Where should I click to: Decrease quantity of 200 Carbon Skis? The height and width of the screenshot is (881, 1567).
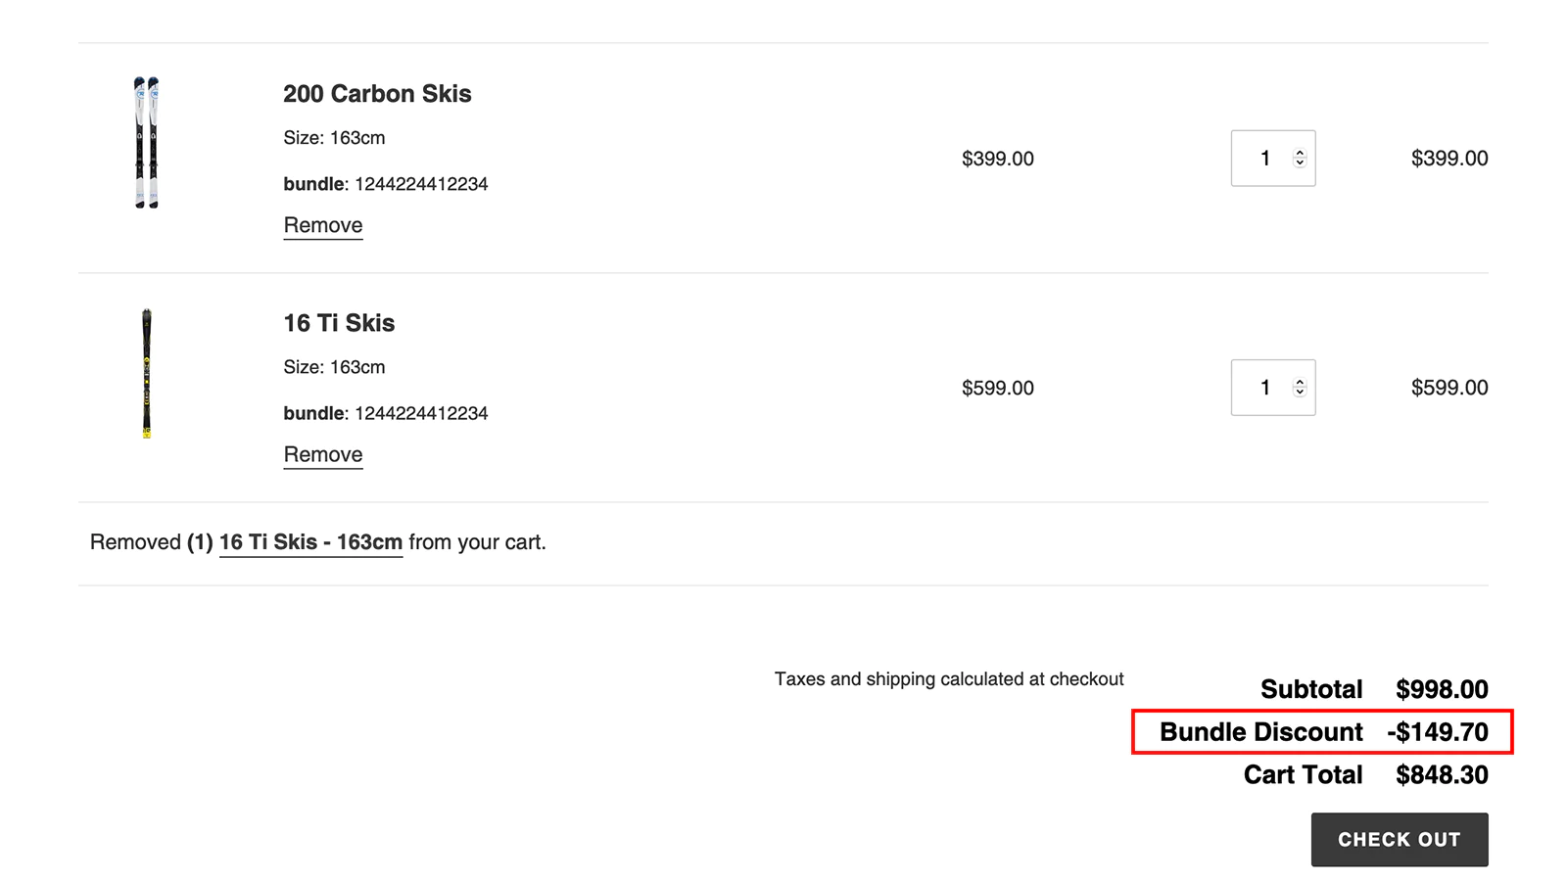(1299, 164)
